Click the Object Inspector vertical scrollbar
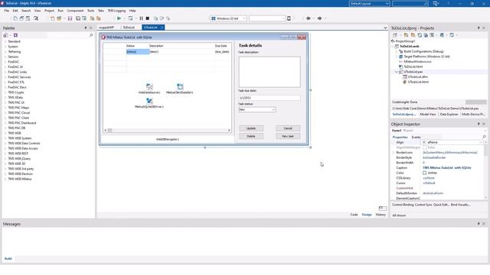The height and width of the screenshot is (275, 490). coord(485,170)
